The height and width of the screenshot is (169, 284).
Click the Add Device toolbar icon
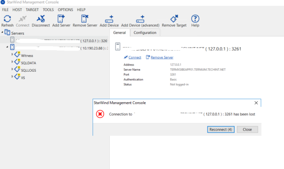click(109, 19)
